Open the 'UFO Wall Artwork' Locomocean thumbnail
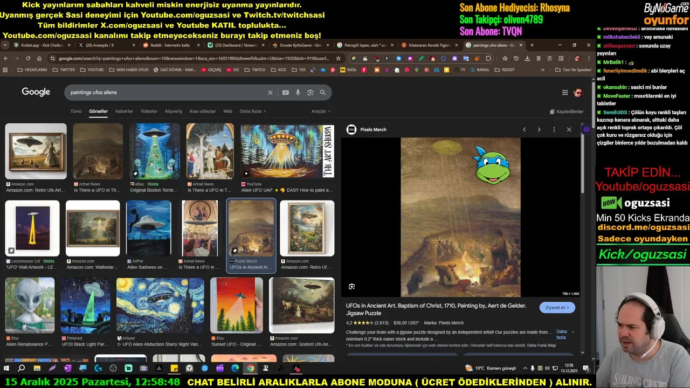 32,228
